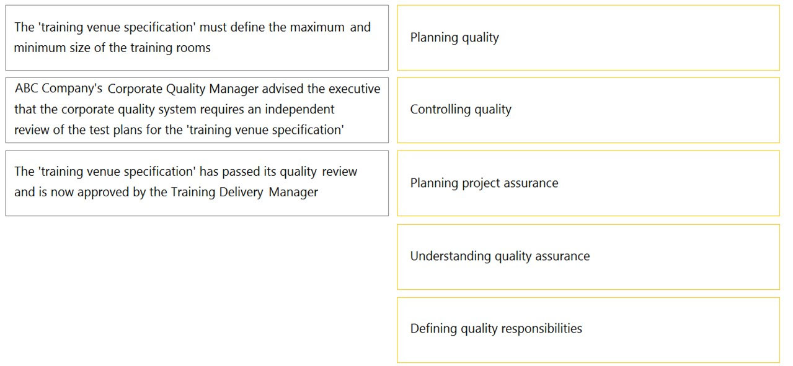Pick the statement approved by Training Delivery Manager
Image resolution: width=793 pixels, height=366 pixels.
pyautogui.click(x=197, y=183)
